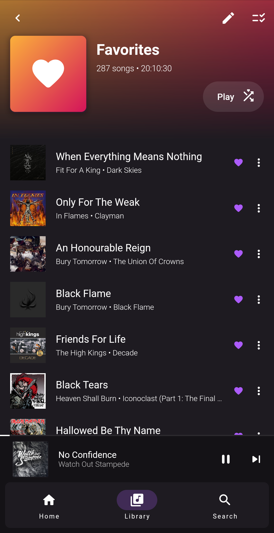Screen dimensions: 274x533
Task: Open options menu for An Honourable Reign
Action: 259,254
